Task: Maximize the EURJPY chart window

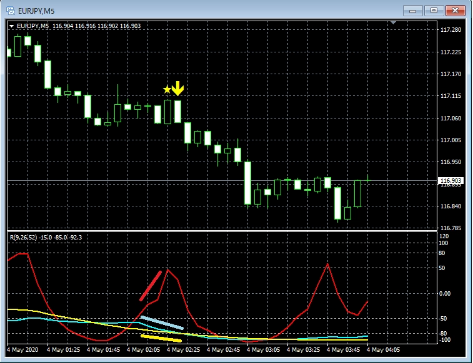Action: [434, 10]
